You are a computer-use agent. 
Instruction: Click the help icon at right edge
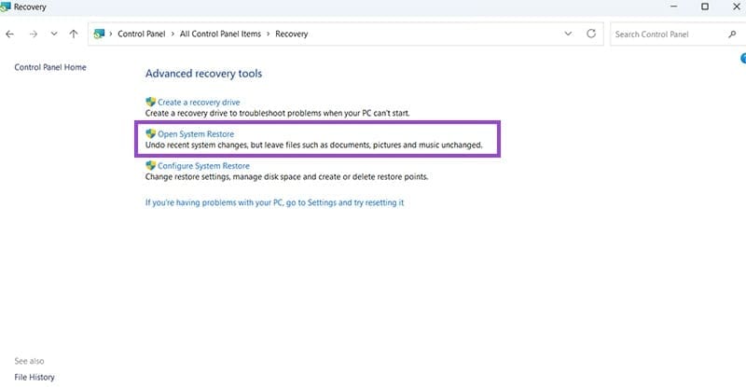[743, 58]
